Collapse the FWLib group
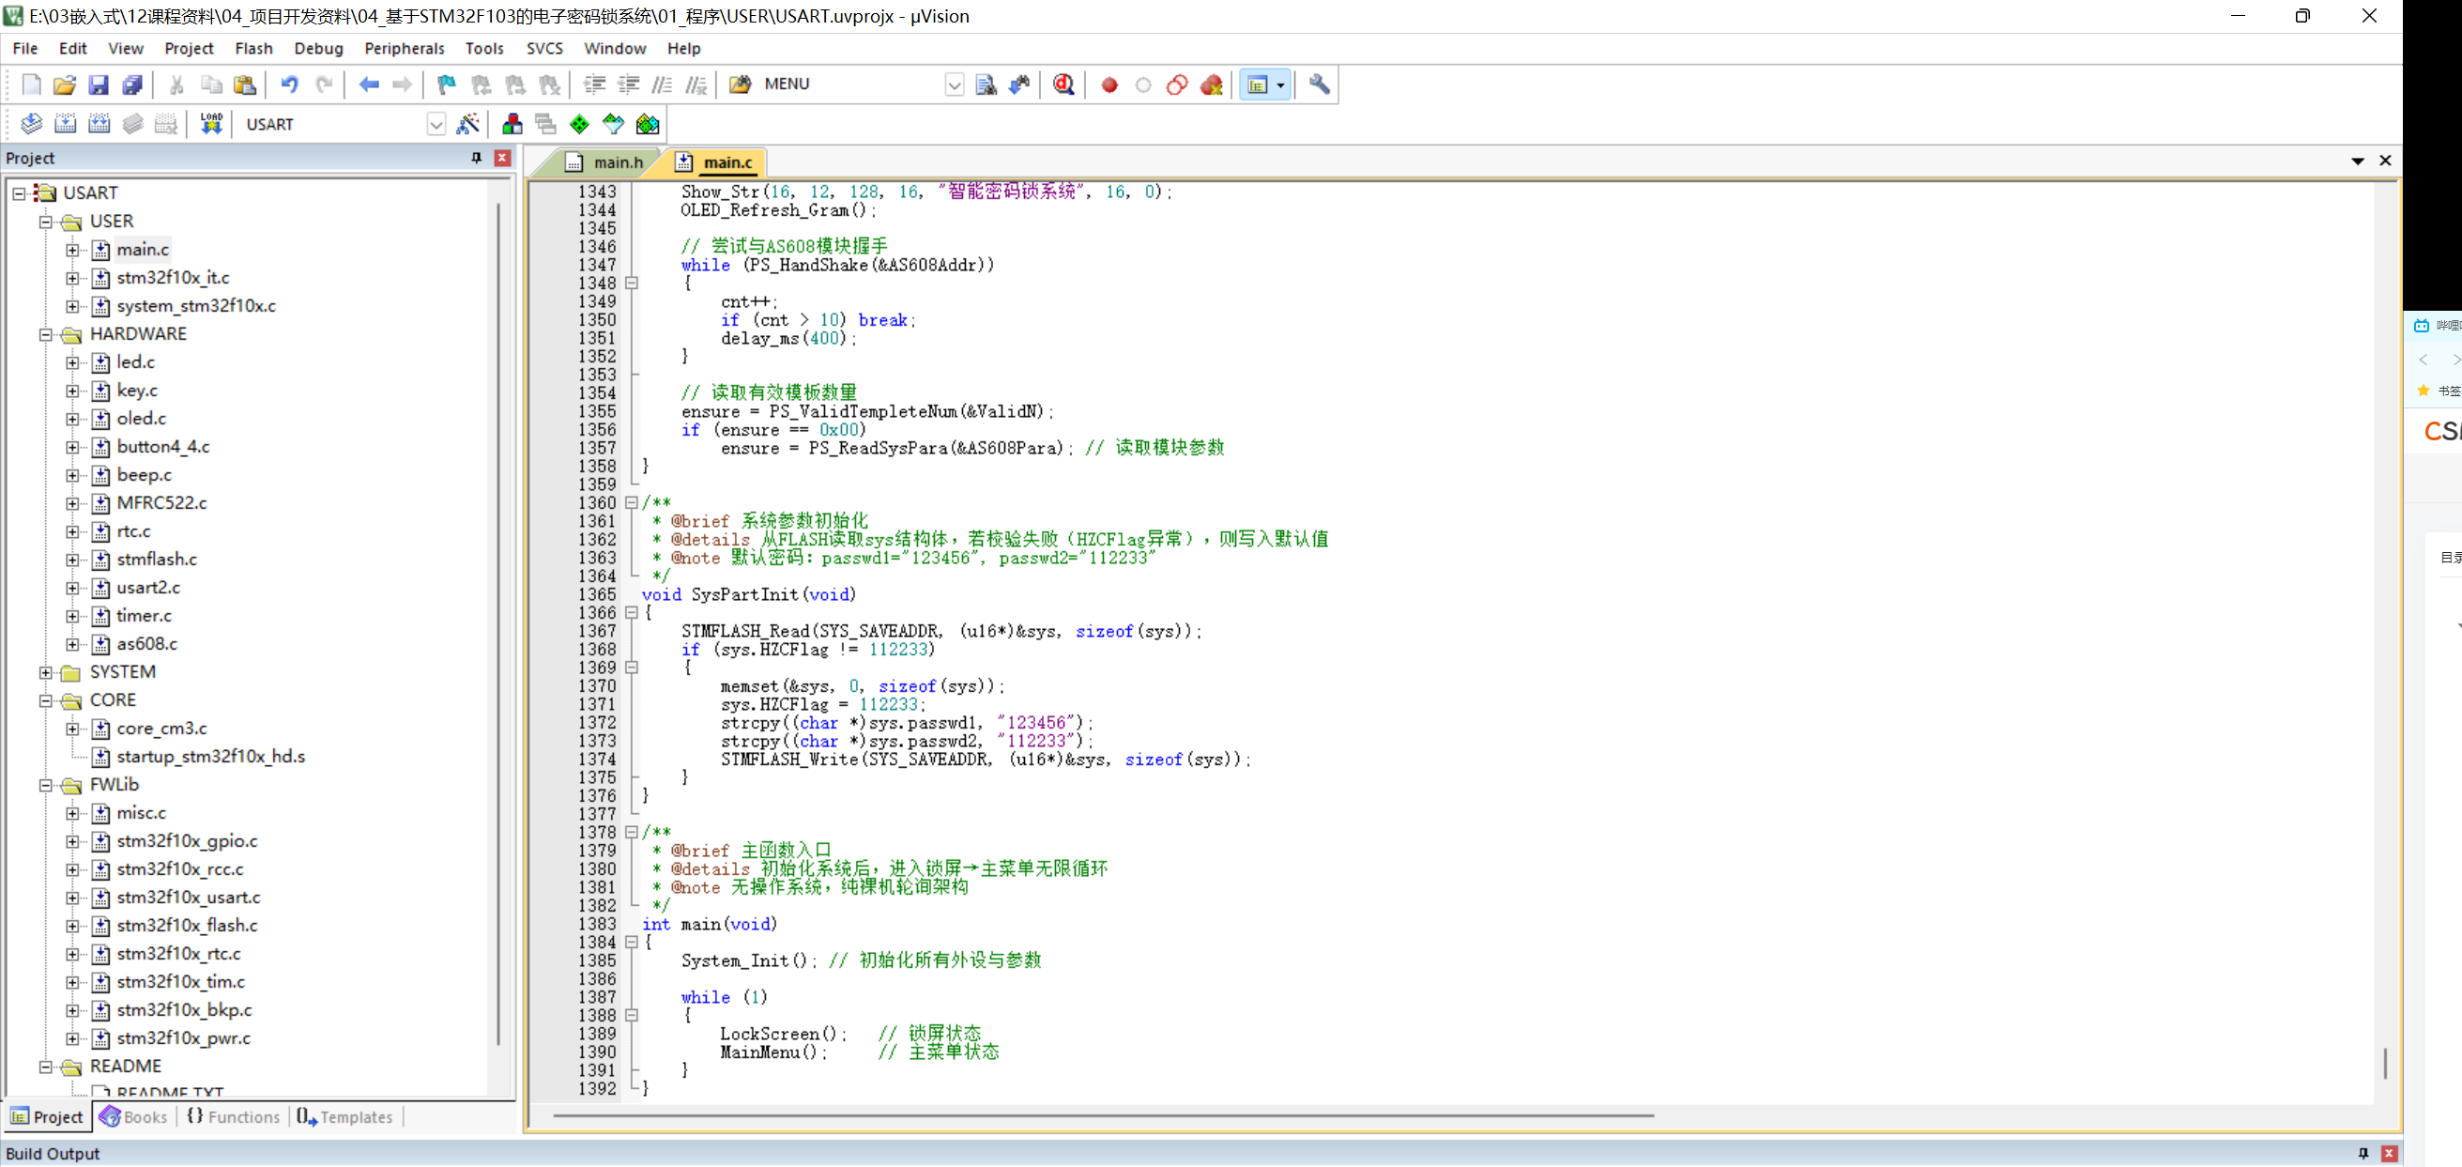Viewport: 2462px width, 1167px height. [x=45, y=786]
